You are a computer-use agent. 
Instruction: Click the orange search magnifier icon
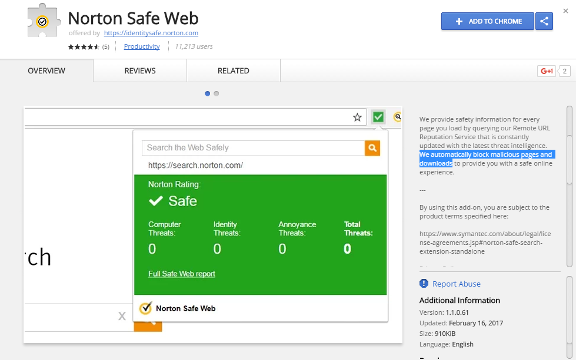coord(372,148)
